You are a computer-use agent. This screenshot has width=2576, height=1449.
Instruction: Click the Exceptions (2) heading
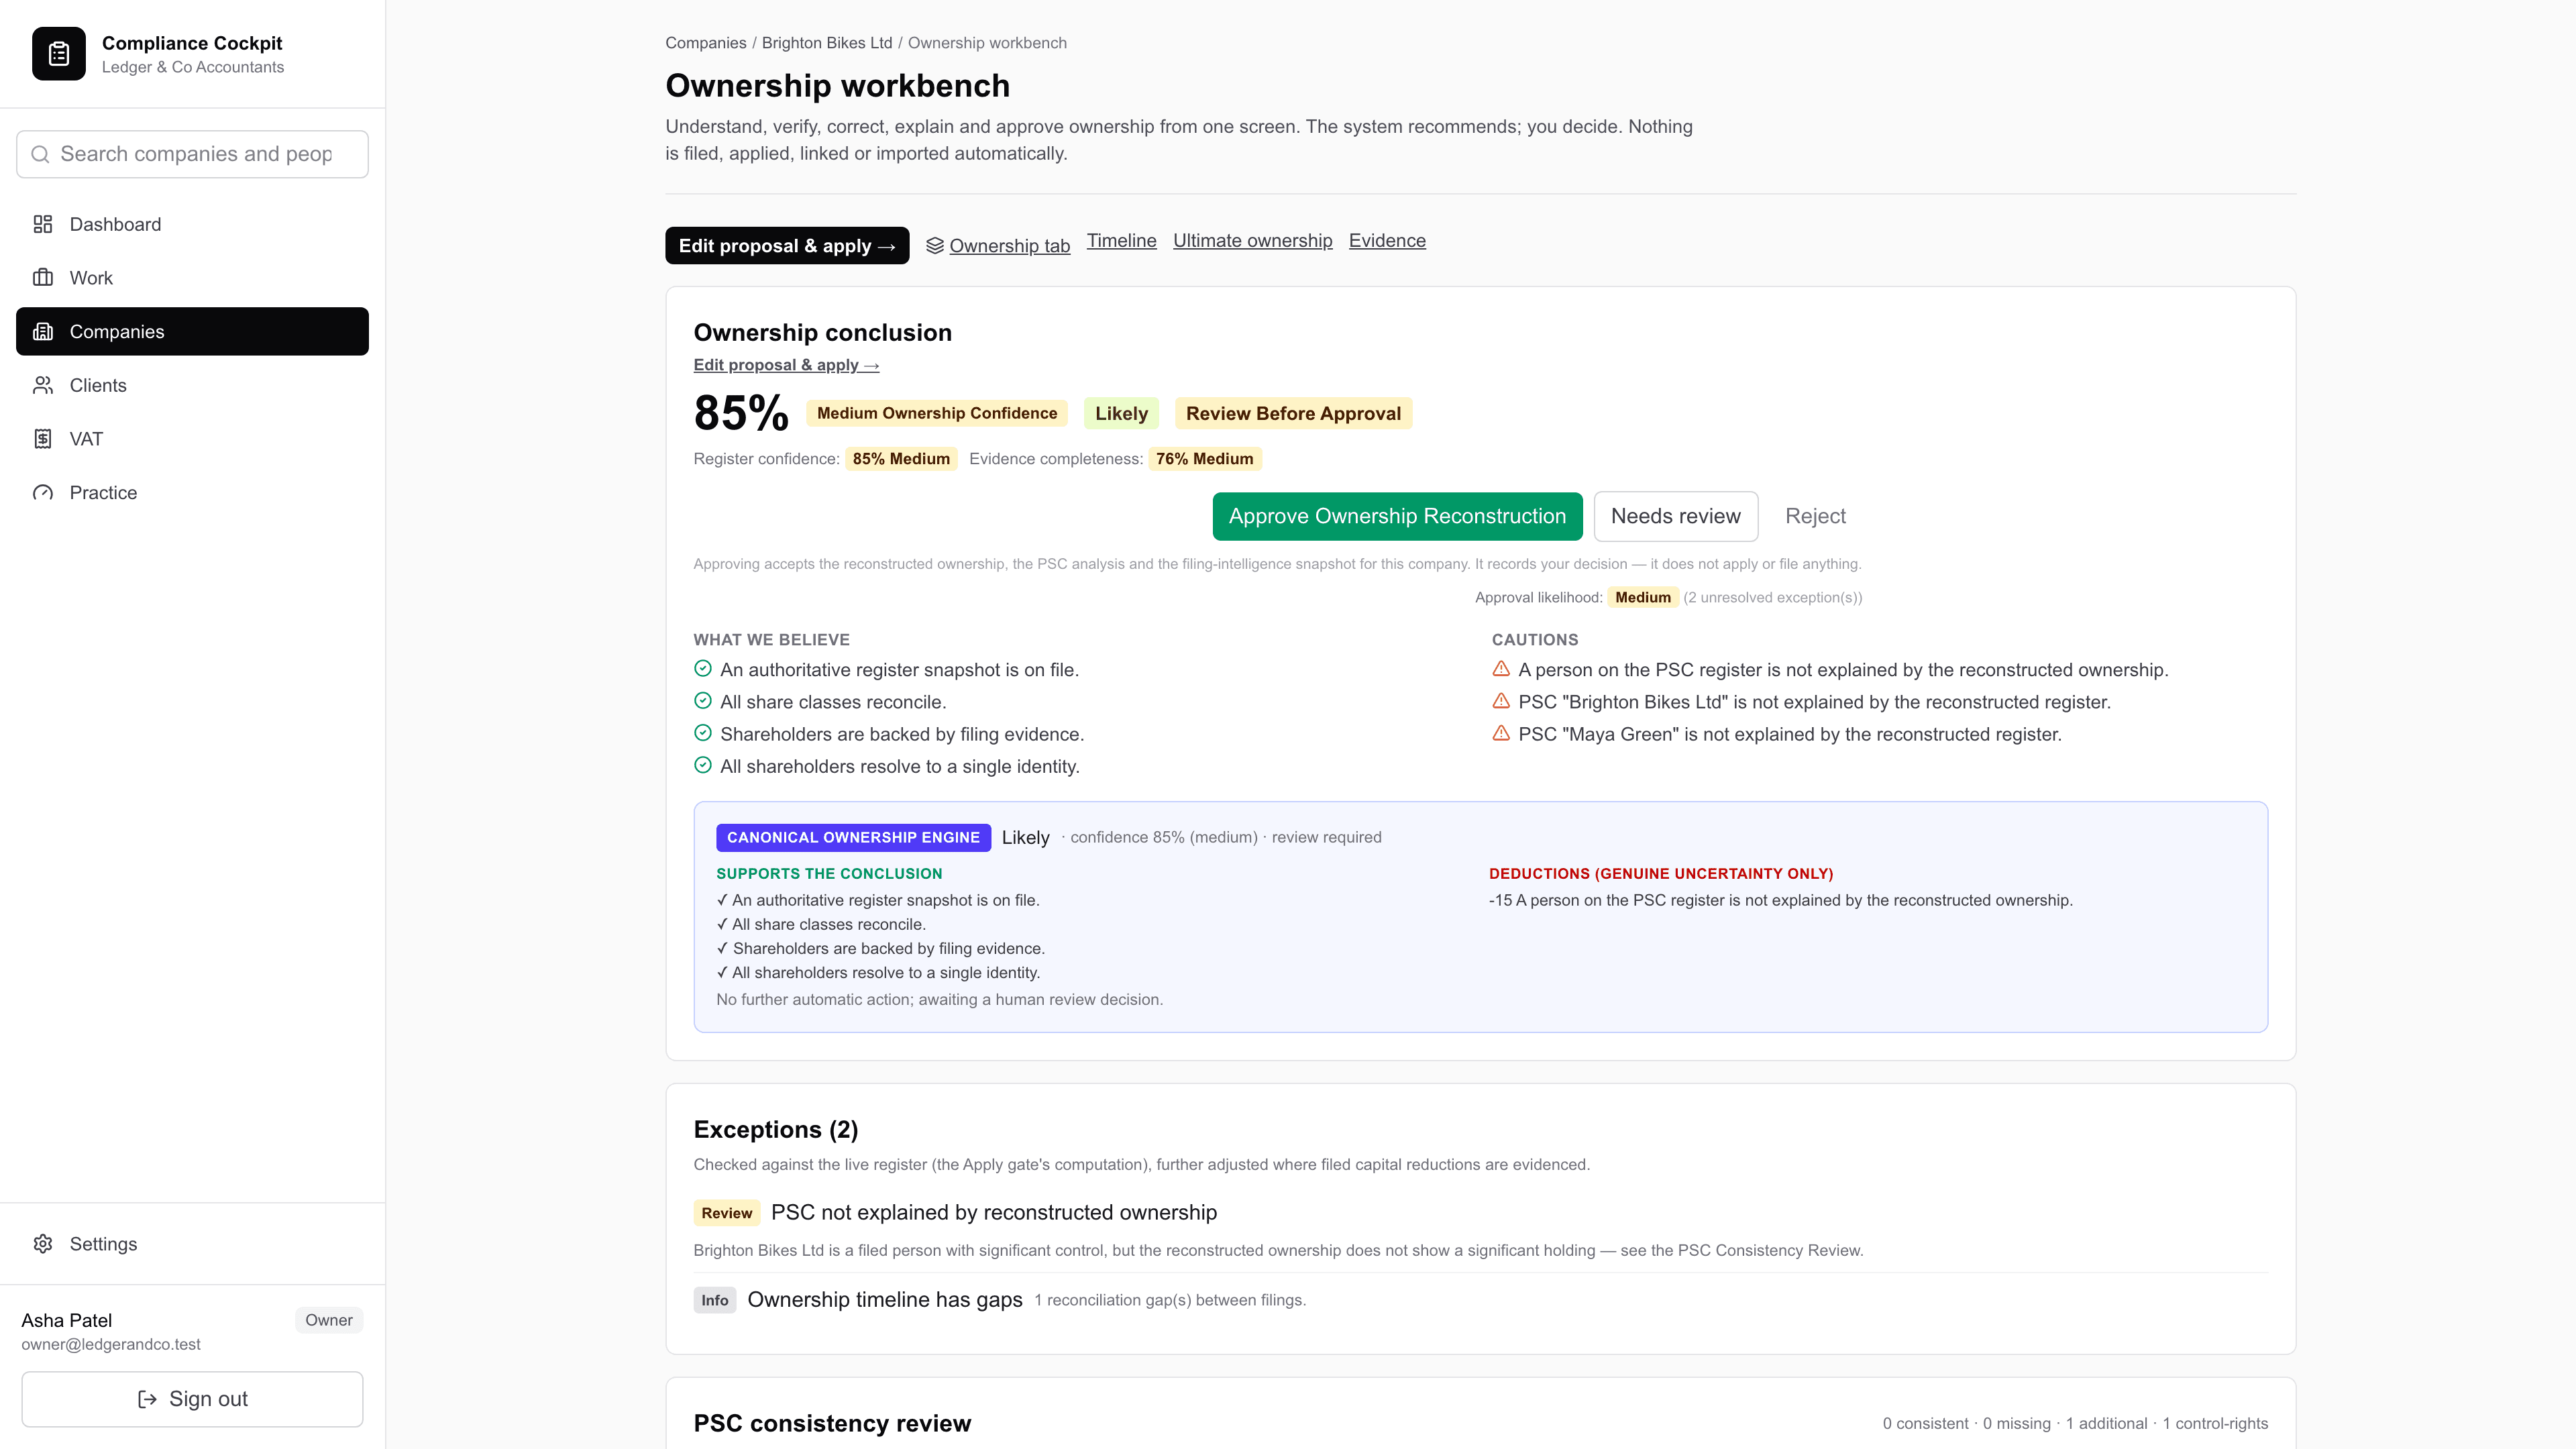coord(775,1129)
